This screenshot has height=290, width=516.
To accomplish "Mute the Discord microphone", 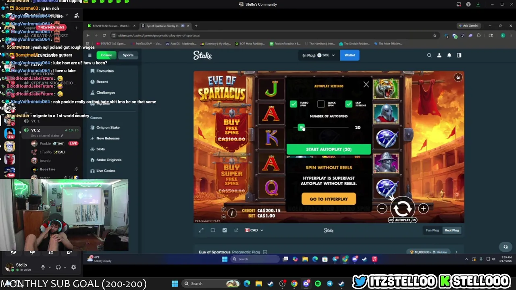I will coord(43,267).
